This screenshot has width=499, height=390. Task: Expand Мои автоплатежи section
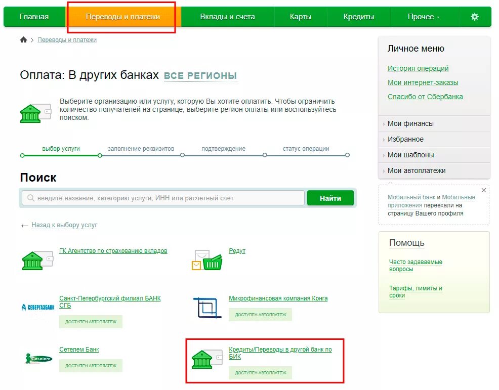coord(434,170)
